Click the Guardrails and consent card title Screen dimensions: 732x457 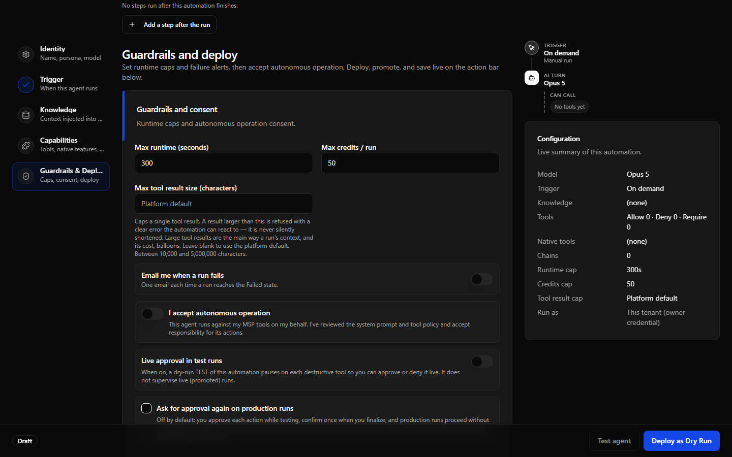(x=177, y=109)
